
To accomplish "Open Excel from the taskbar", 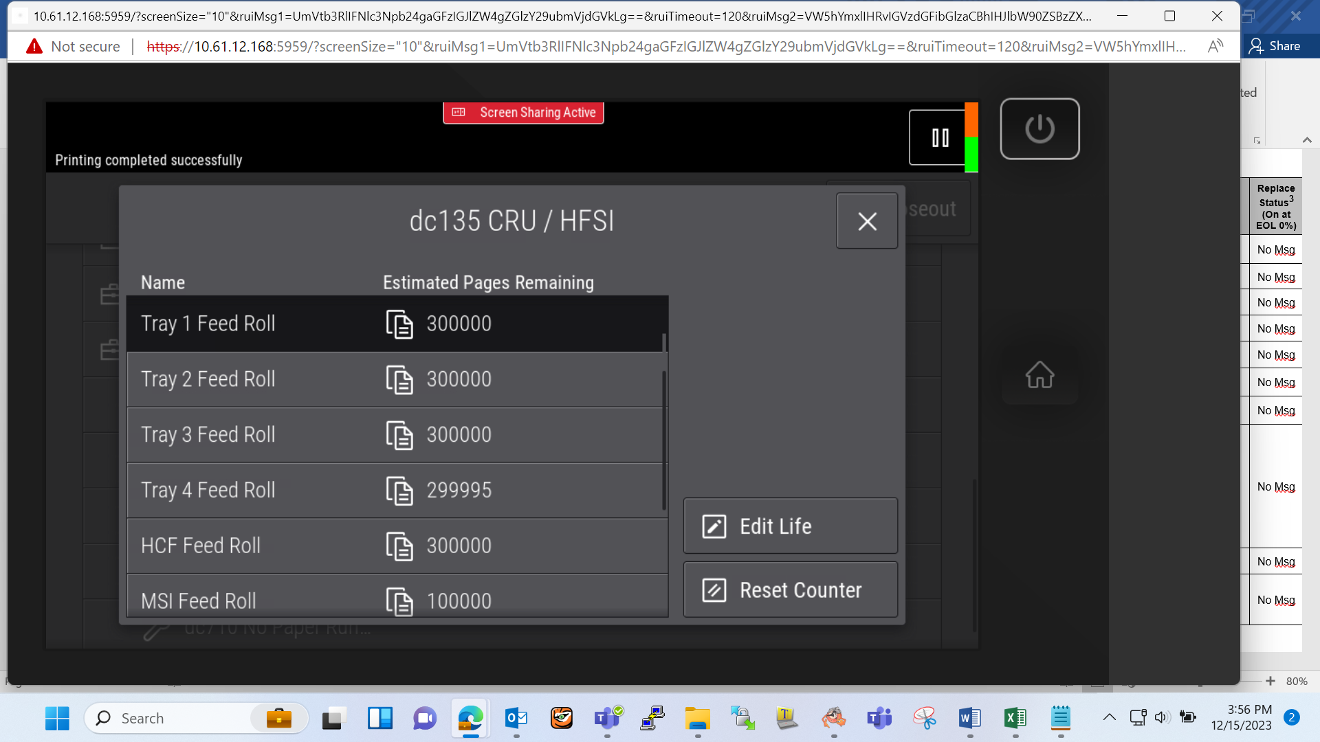I will (x=1015, y=719).
